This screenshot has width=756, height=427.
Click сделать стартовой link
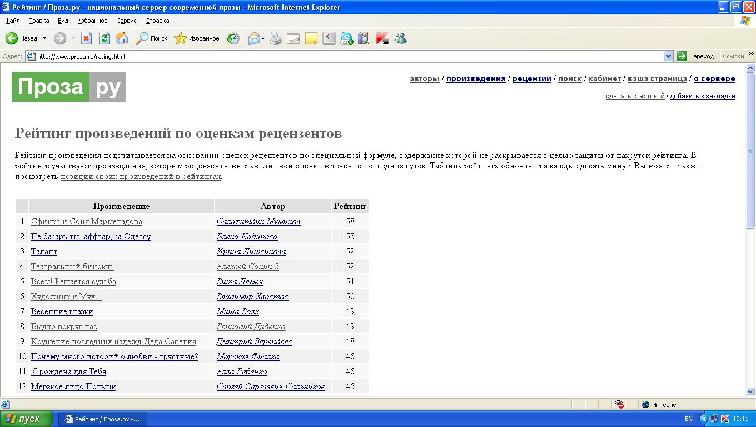[635, 96]
